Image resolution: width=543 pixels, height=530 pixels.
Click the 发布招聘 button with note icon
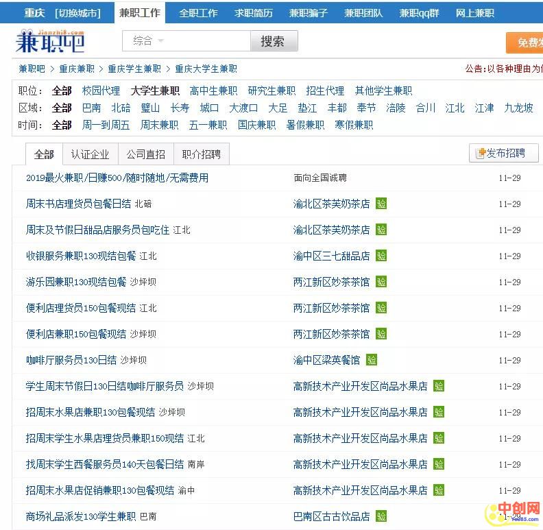(503, 154)
